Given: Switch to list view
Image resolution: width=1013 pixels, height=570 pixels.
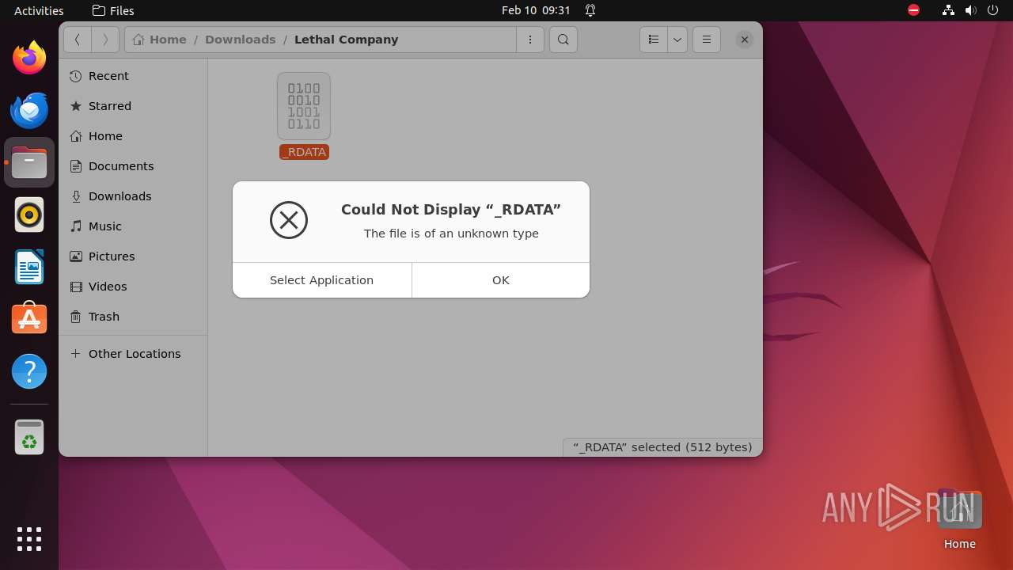Looking at the screenshot, I should coord(654,40).
